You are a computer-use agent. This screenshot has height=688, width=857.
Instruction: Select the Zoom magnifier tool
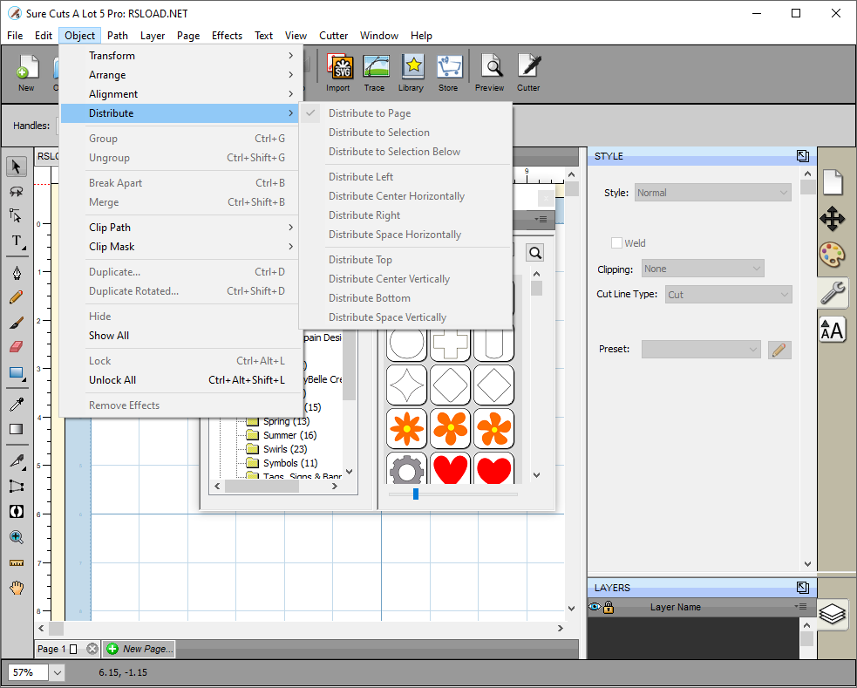pyautogui.click(x=17, y=537)
